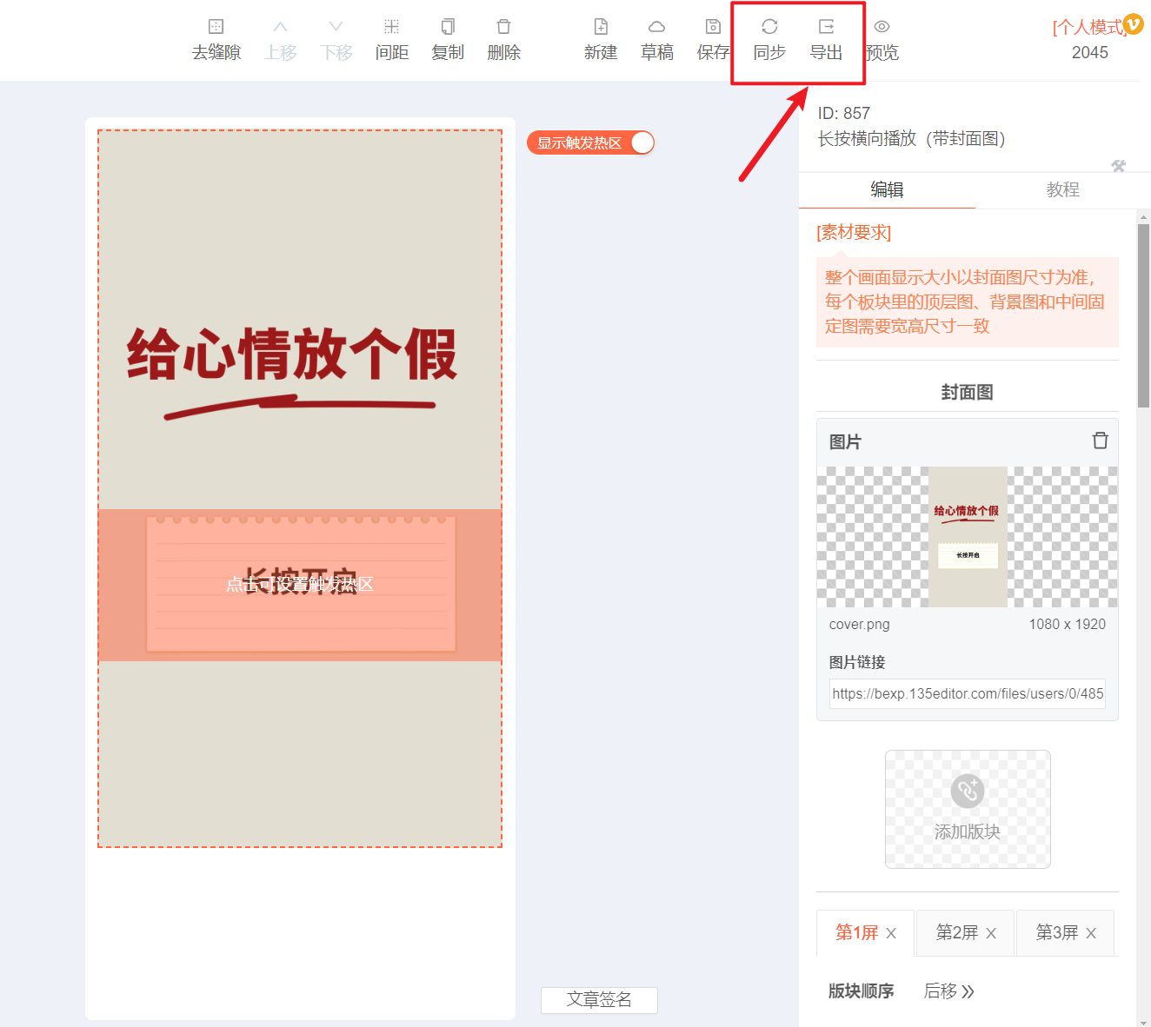
Task: Click the ID: 857 text
Action: point(843,113)
